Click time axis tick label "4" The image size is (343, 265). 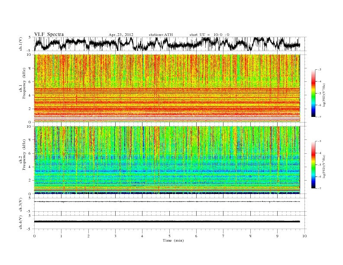pos(142,236)
